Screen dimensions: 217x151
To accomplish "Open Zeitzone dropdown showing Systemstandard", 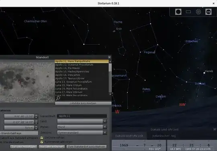I will click(x=82, y=132).
